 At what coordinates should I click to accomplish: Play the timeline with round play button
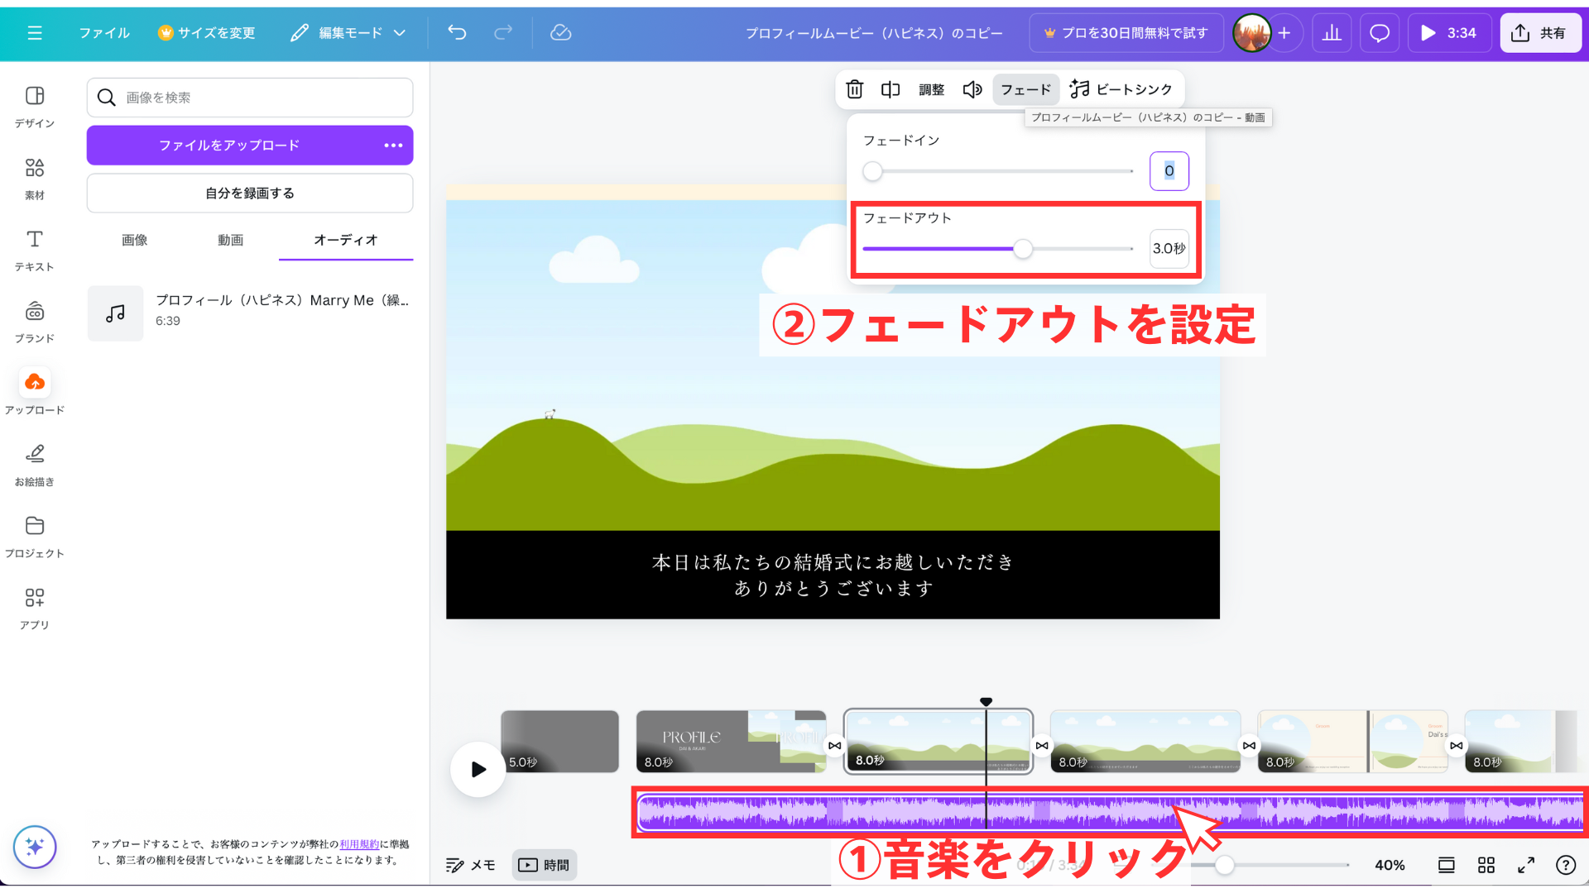click(x=478, y=770)
